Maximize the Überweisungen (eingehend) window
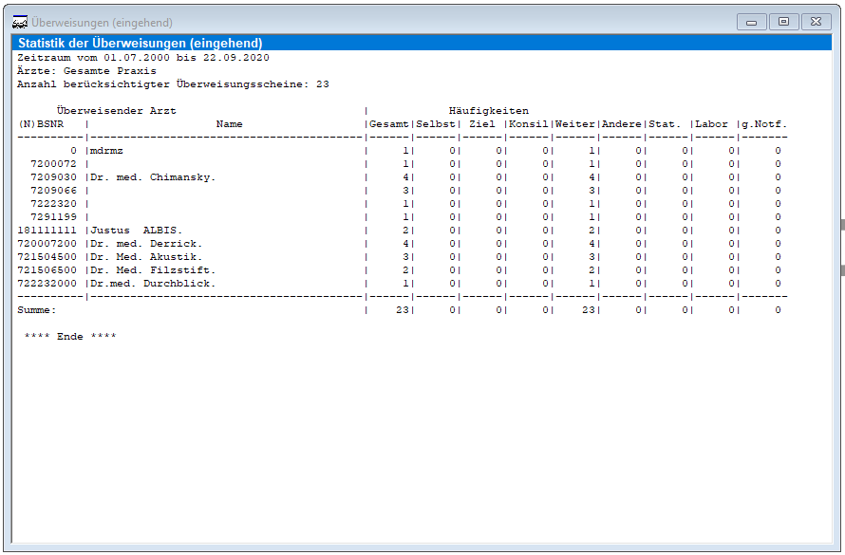Image resolution: width=845 pixels, height=555 pixels. [x=783, y=22]
